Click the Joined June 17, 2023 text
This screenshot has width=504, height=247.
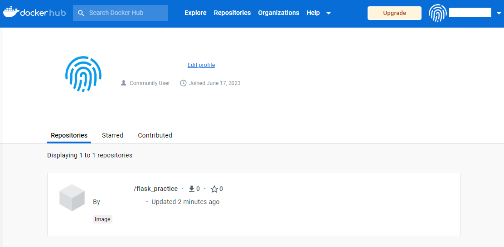[x=215, y=83]
